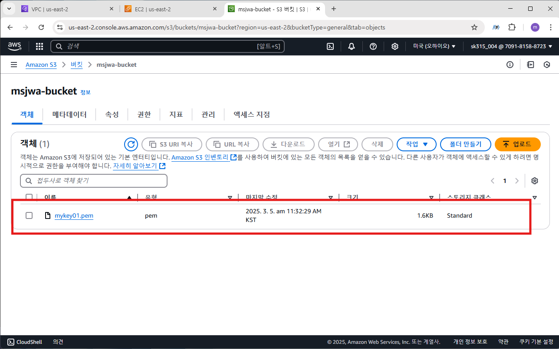Sort by the 스토리지 클래스 column arrow

(534, 198)
